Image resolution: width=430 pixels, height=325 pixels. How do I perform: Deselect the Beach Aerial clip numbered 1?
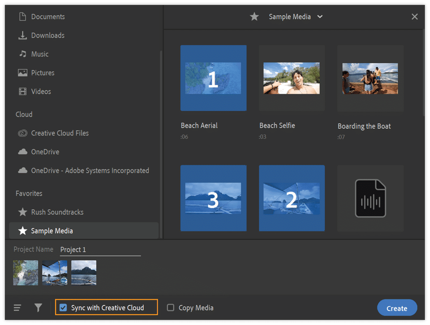[x=213, y=78]
